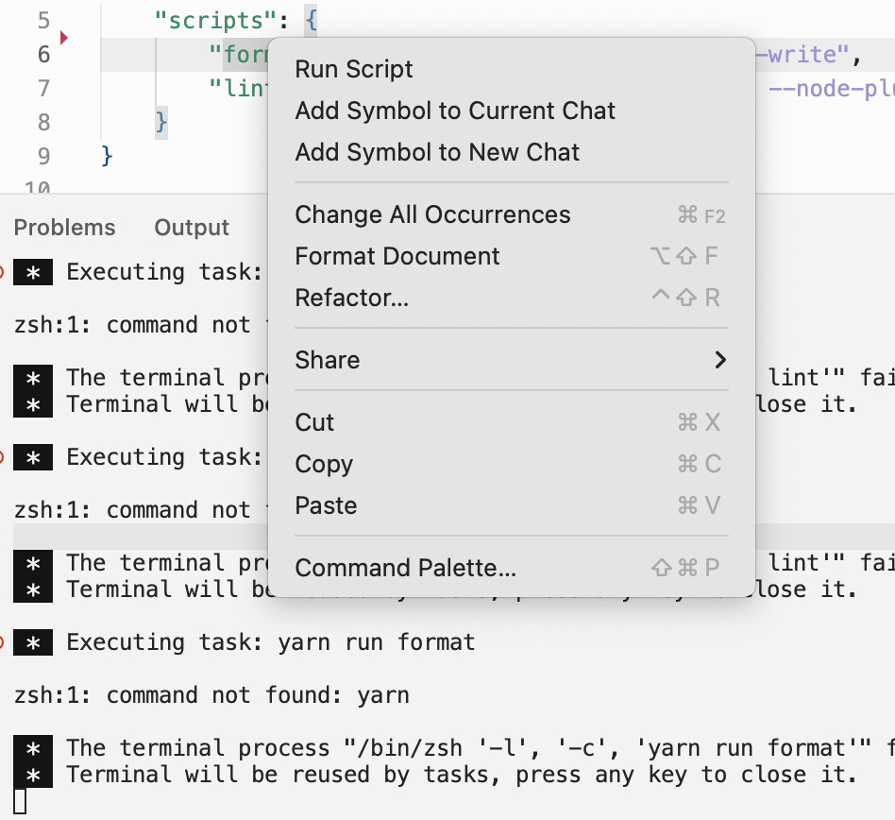The image size is (895, 820).
Task: Open the Refactor... menu entry
Action: tap(352, 298)
